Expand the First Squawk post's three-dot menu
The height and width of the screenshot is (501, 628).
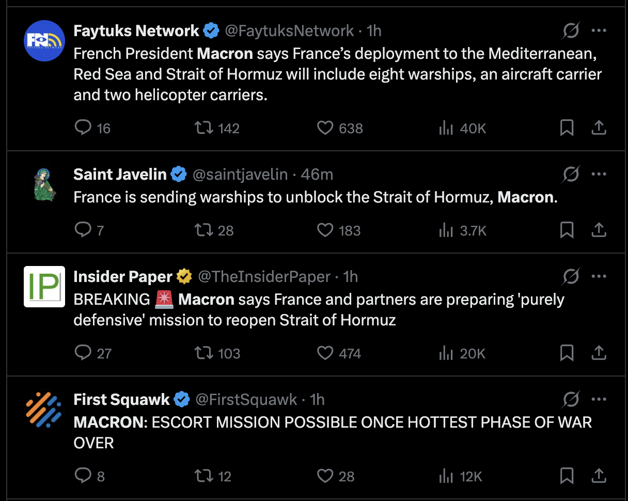pyautogui.click(x=599, y=399)
